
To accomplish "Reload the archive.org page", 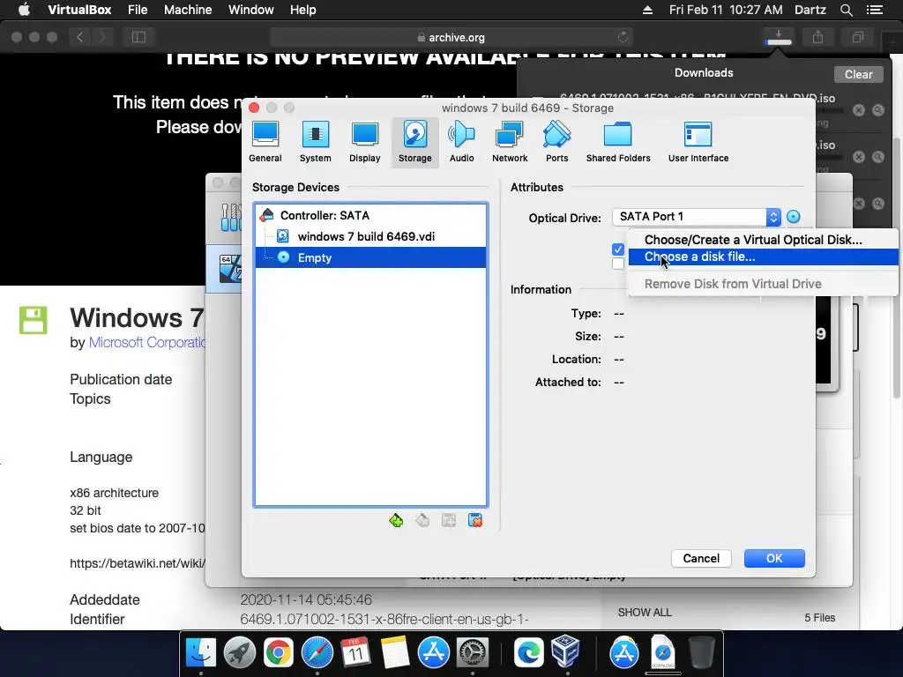I will click(623, 37).
